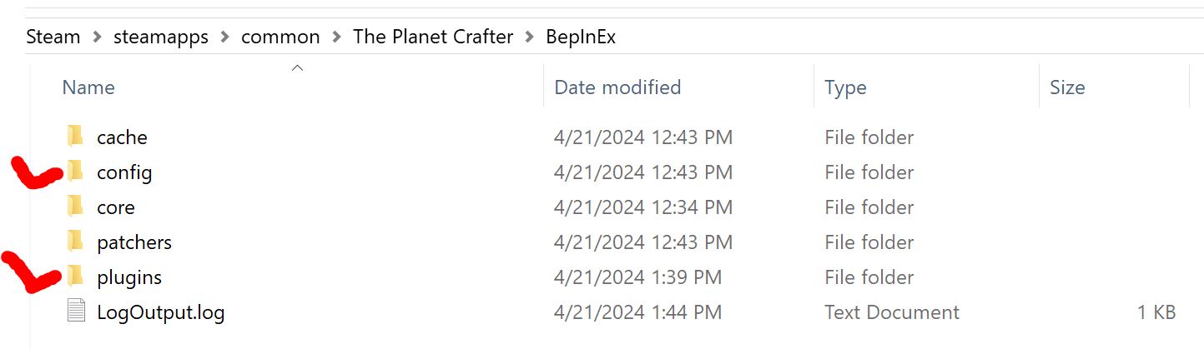
Task: Click the cache folder icon
Action: click(x=76, y=137)
